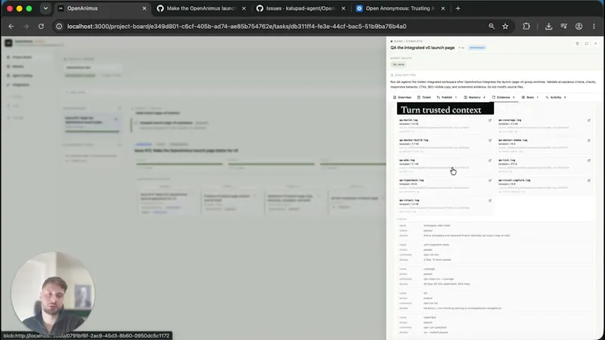This screenshot has height=340, width=605.
Task: Open qa-coverage.log external link icon
Action: coord(589,120)
